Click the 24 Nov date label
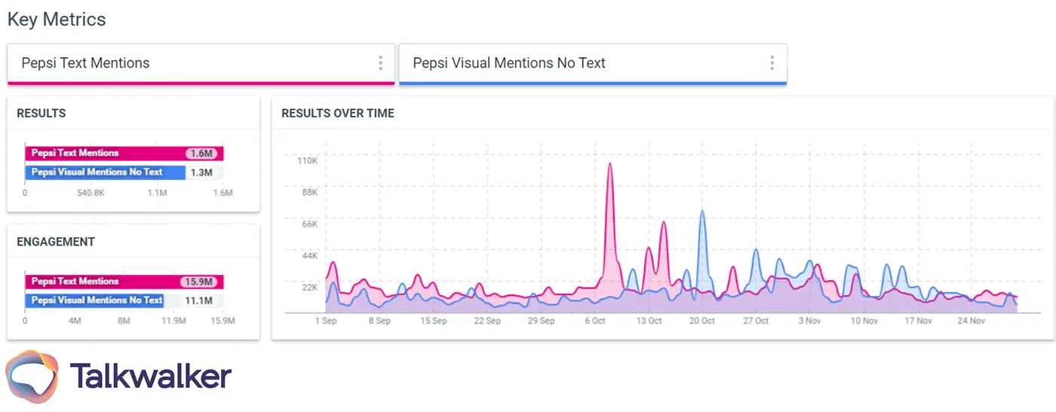The image size is (1056, 412). tap(972, 321)
